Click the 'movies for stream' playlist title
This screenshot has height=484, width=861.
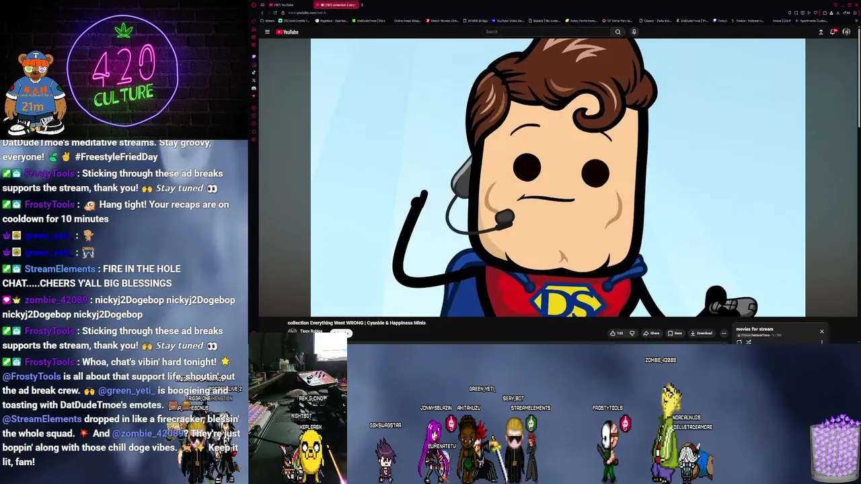tap(755, 329)
